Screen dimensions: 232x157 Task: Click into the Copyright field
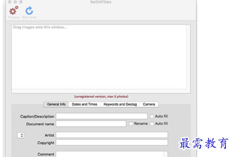[112, 142]
